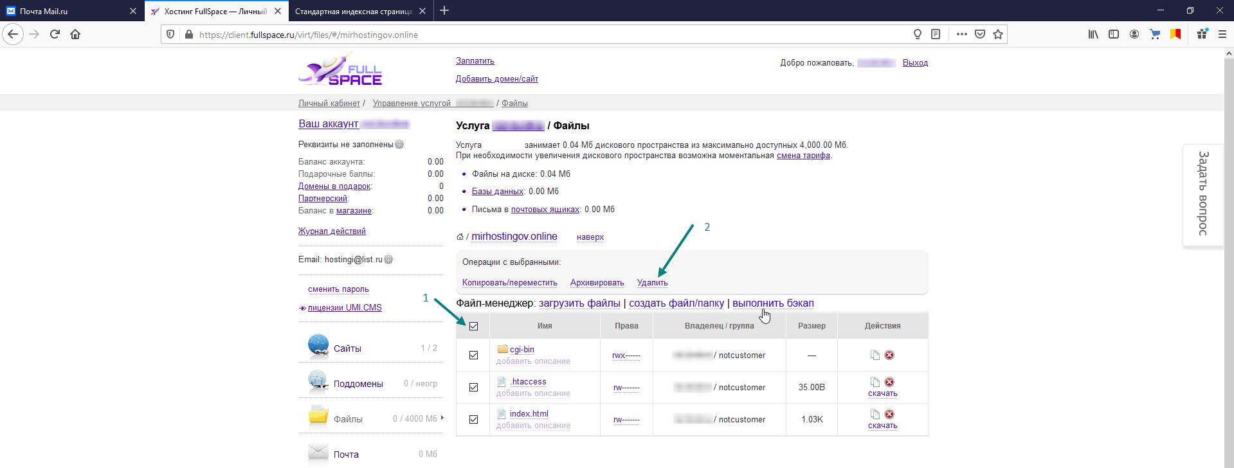Copy the cgi-bin folder via copy icon
1234x468 pixels.
(x=875, y=355)
